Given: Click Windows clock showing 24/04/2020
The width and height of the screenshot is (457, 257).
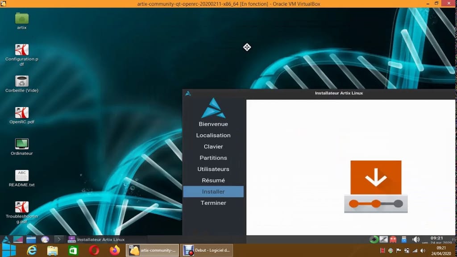Looking at the screenshot, I should (x=441, y=251).
